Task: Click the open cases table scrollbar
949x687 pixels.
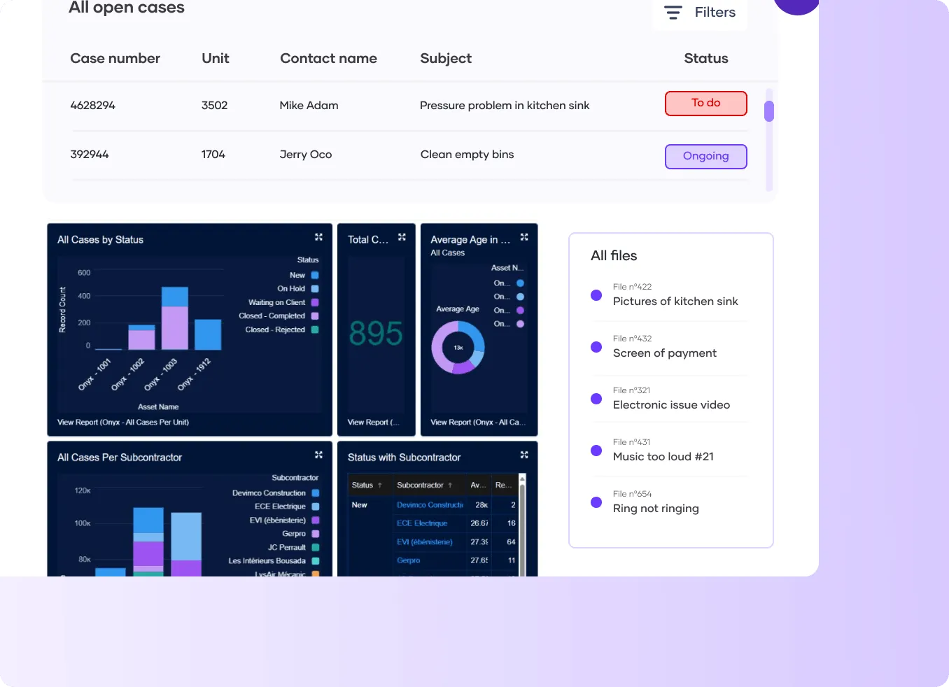Action: coord(769,109)
